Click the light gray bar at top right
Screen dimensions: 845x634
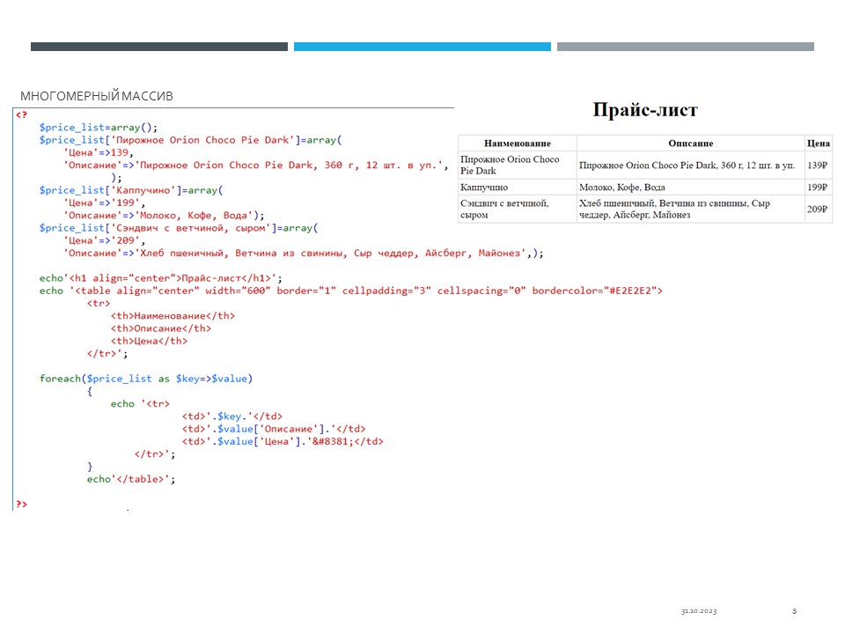[x=685, y=47]
